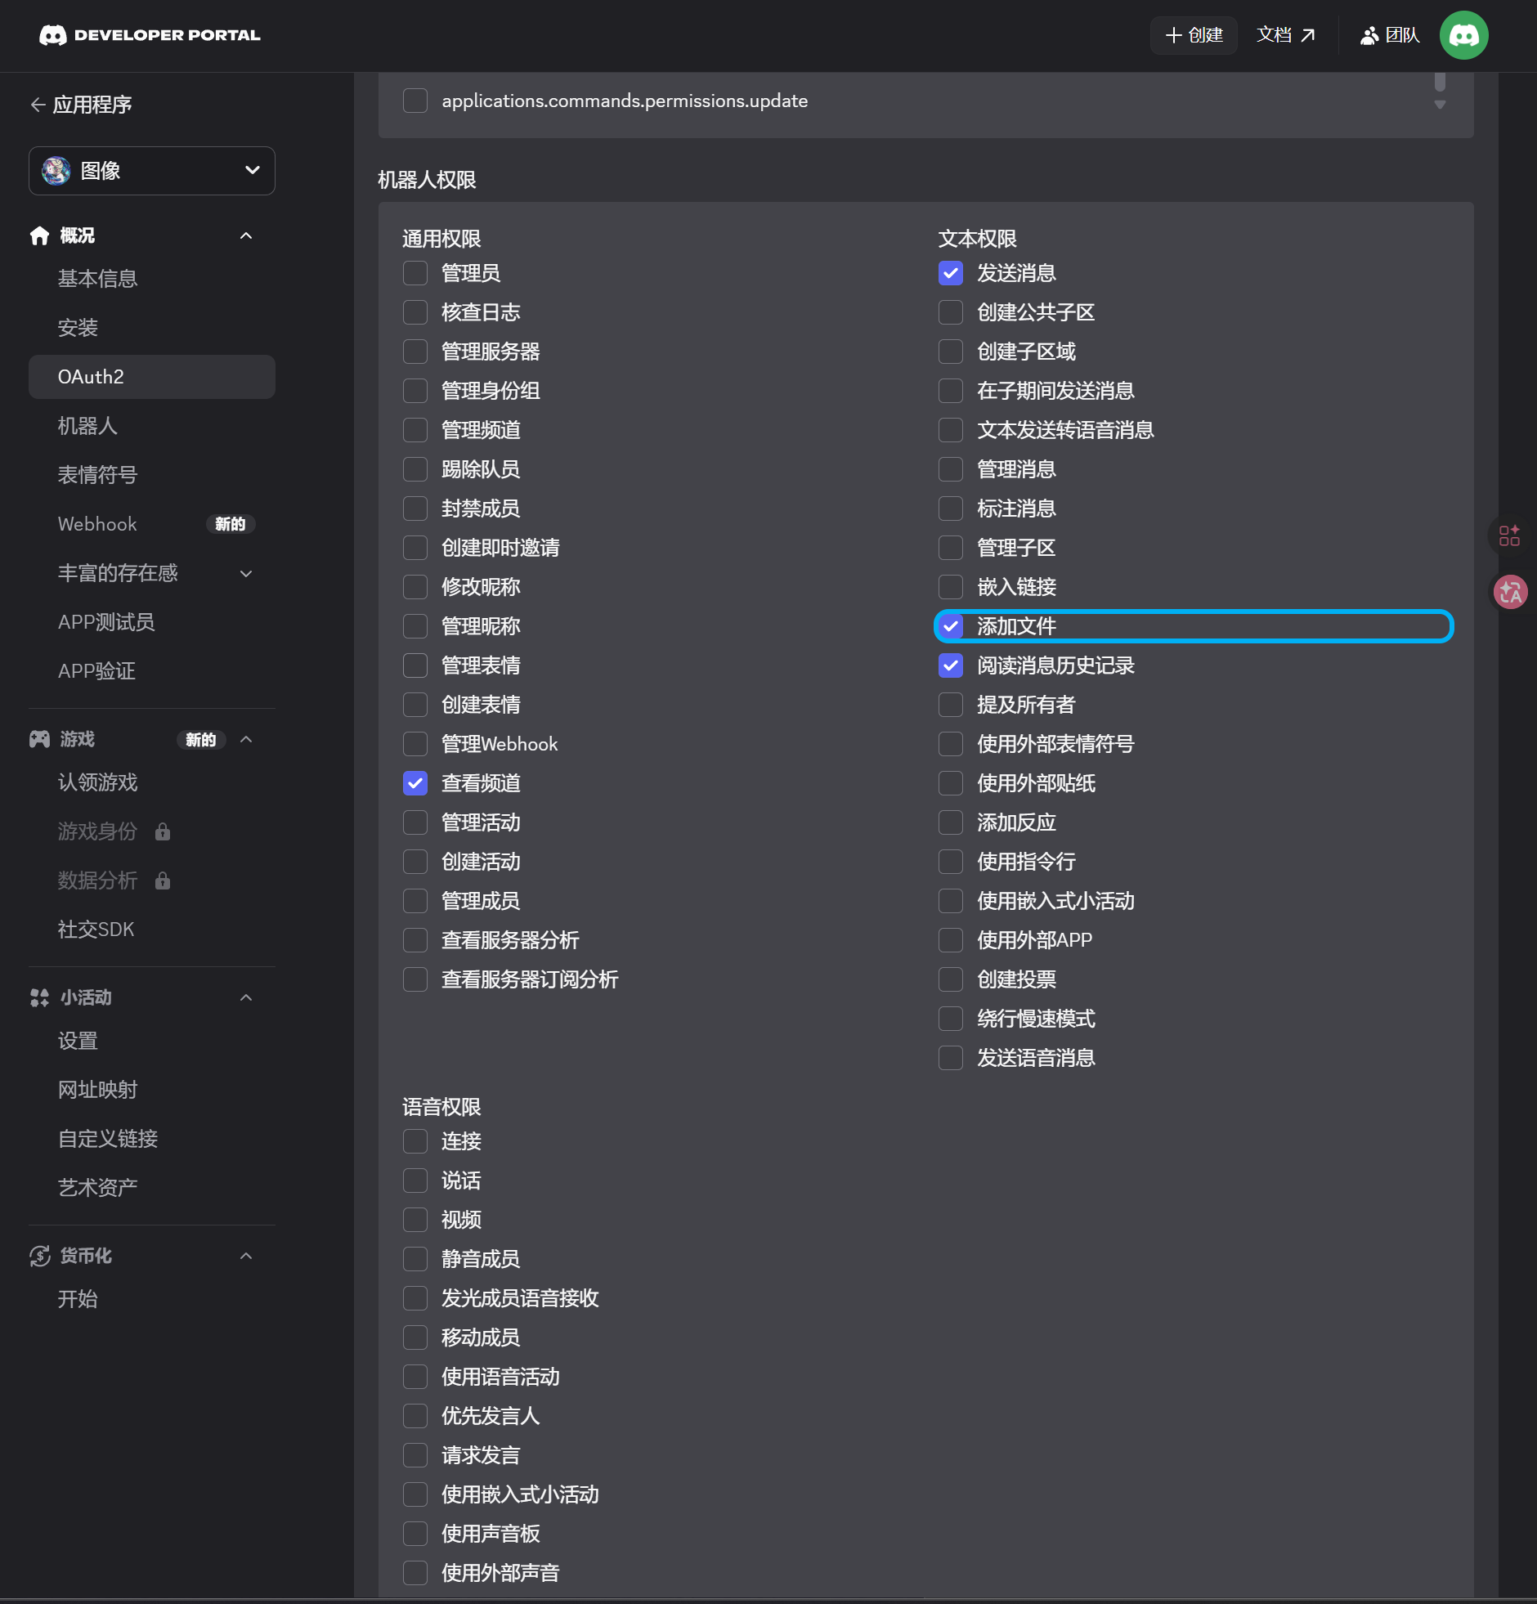Viewport: 1537px width, 1604px height.
Task: Go back to 应用程序 list
Action: tap(81, 105)
